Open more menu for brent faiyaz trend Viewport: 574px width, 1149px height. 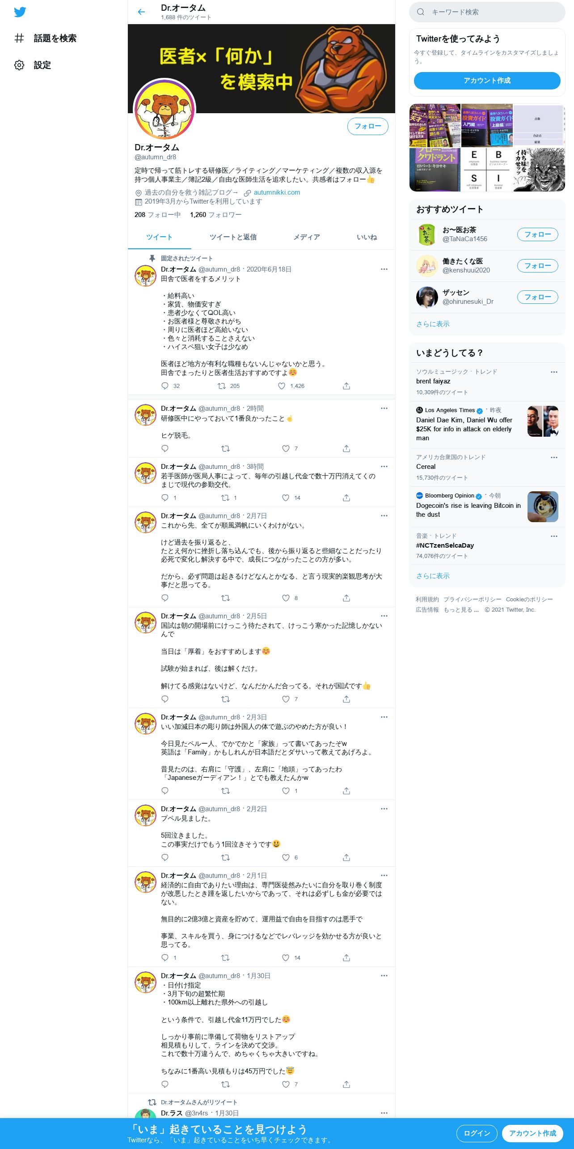pos(554,372)
